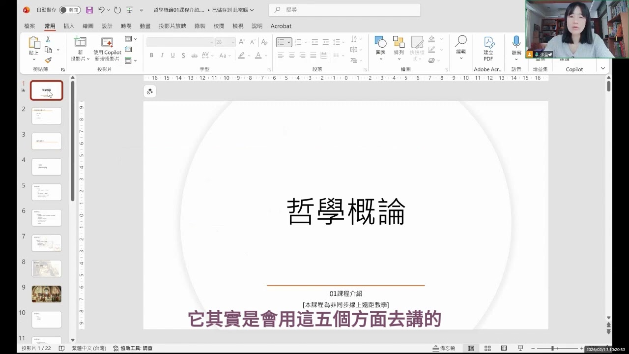This screenshot has height=354, width=629.
Task: Insert a new slide with 新投影片 icon
Action: 80,42
